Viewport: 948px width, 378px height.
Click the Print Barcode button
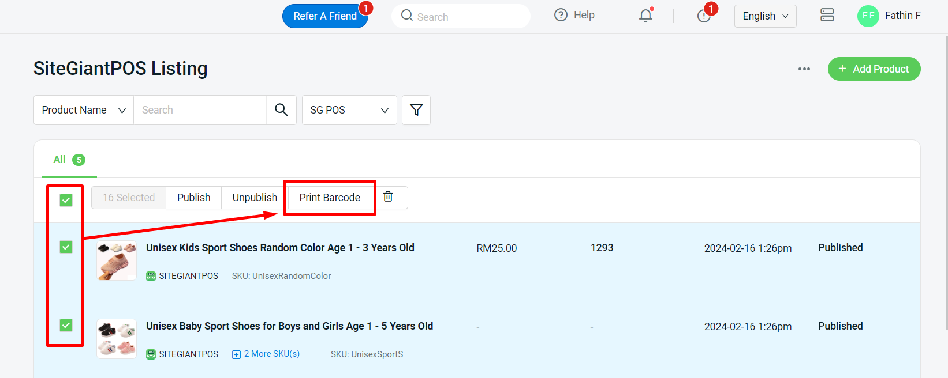click(x=330, y=198)
